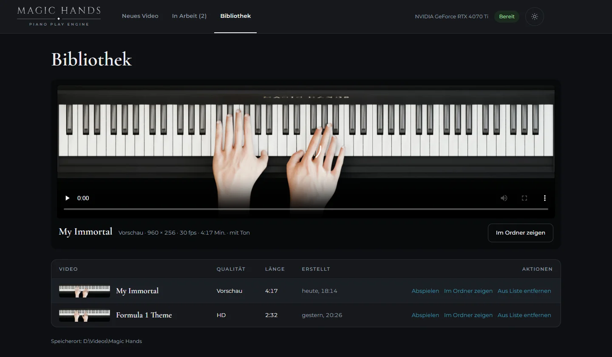
Task: Show Formula 1 Theme in folder
Action: 468,315
